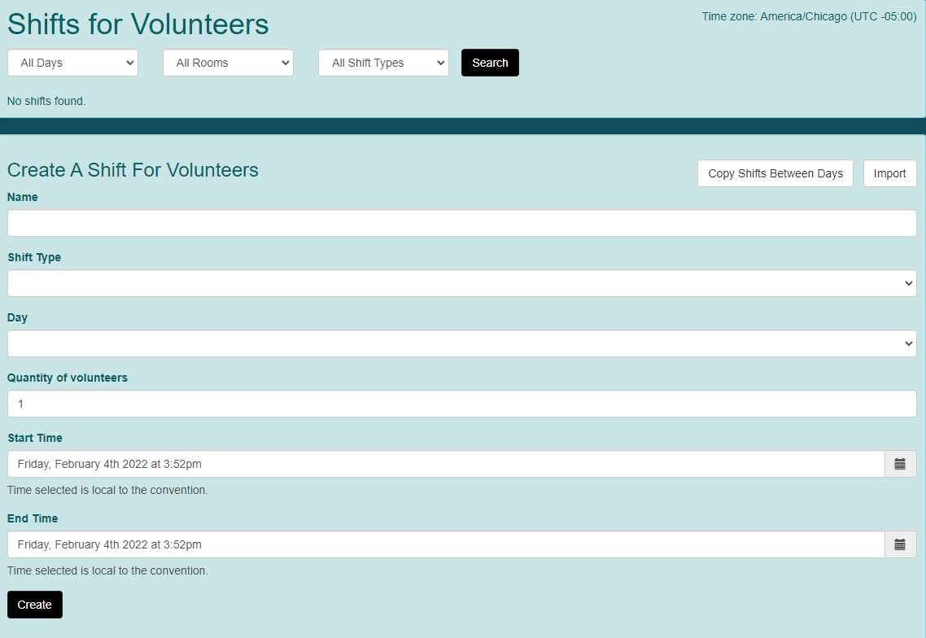Click local-time note under Start Time
926x638 pixels.
point(107,491)
